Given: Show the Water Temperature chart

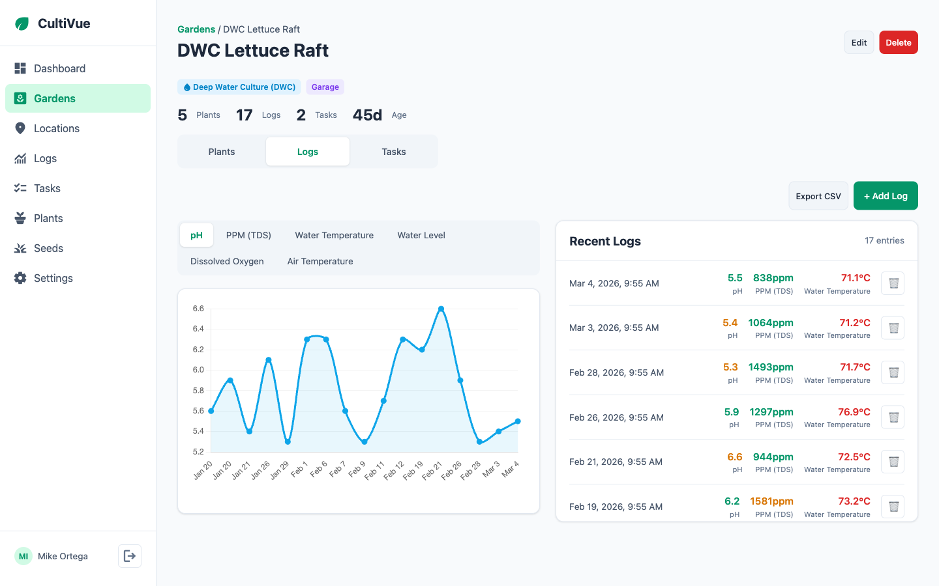Looking at the screenshot, I should click(x=334, y=235).
